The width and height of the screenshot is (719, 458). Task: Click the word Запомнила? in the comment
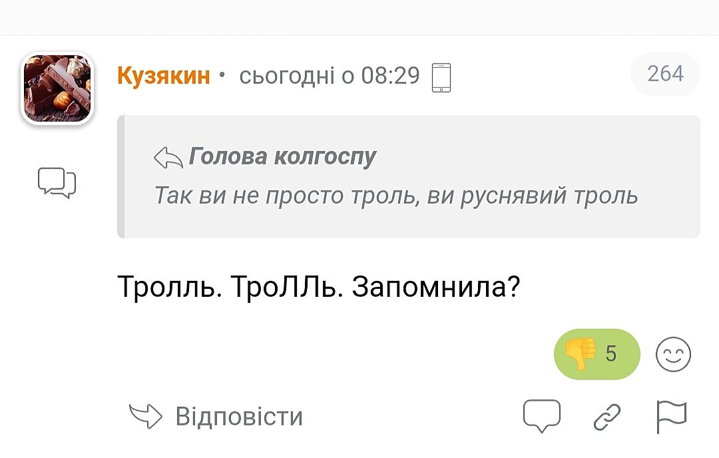coord(435,287)
